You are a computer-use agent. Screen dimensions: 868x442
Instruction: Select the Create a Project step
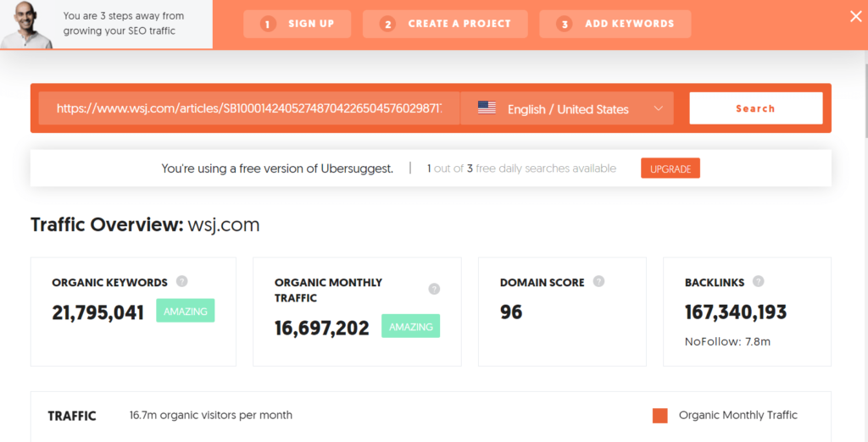pos(445,24)
